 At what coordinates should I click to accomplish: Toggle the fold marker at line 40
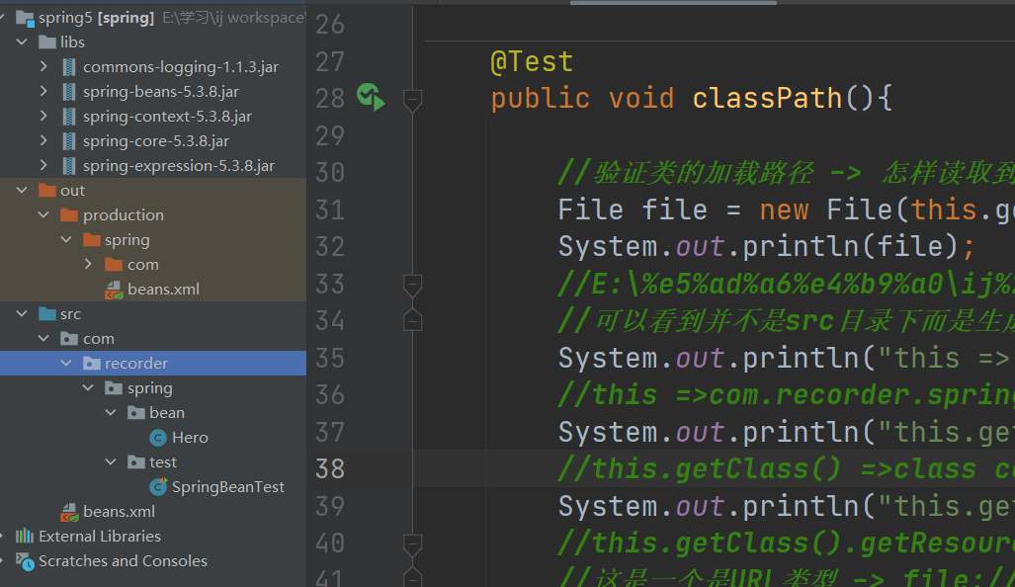413,544
